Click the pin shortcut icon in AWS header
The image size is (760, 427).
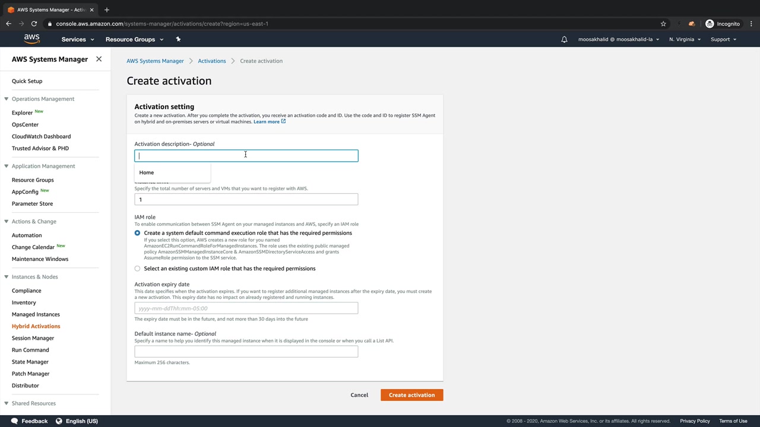point(178,39)
